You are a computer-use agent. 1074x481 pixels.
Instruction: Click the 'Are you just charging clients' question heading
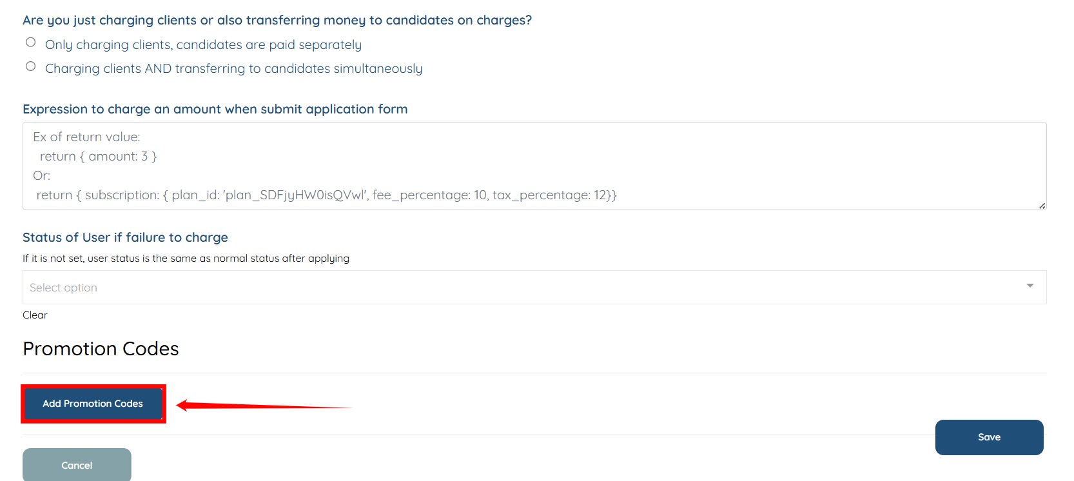tap(277, 20)
